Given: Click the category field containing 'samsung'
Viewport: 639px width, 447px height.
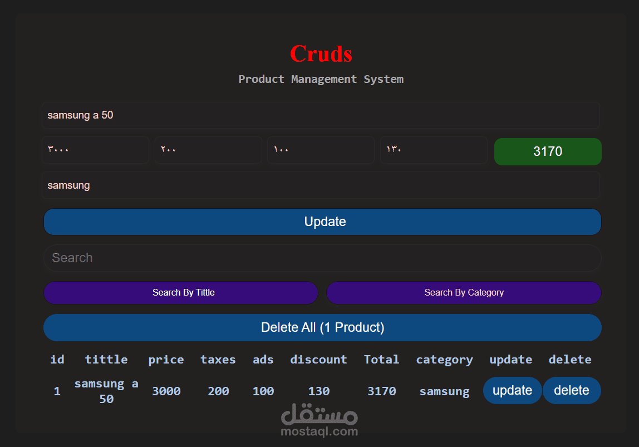Looking at the screenshot, I should tap(321, 185).
